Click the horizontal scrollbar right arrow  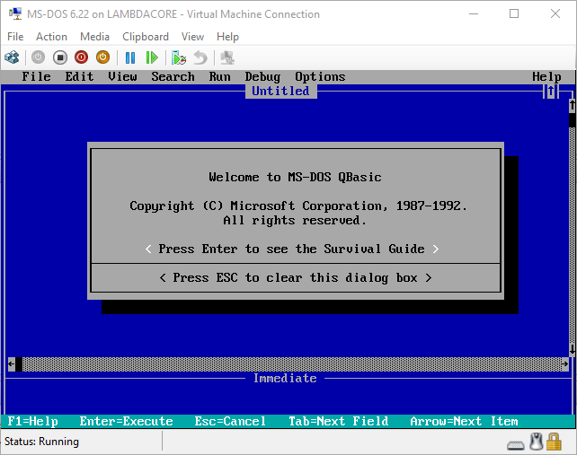[x=564, y=363]
